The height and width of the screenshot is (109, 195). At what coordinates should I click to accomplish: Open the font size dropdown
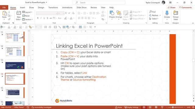point(63,13)
